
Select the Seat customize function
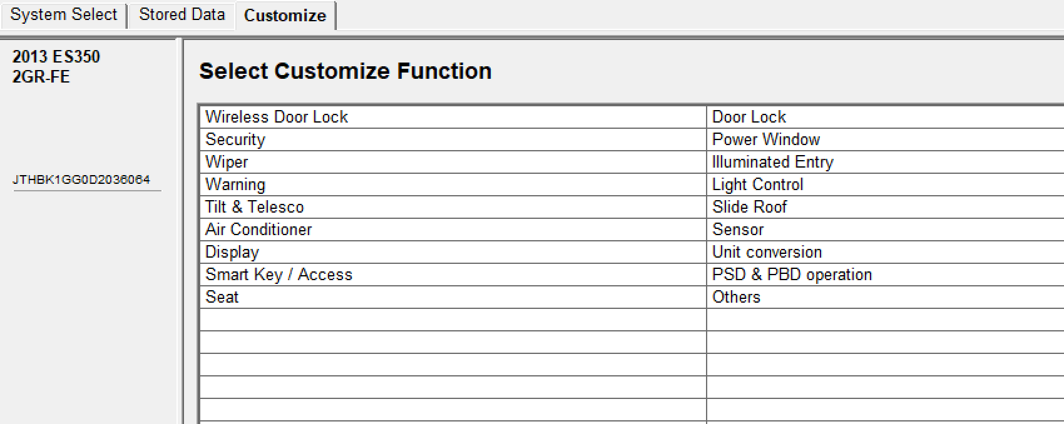pyautogui.click(x=222, y=297)
